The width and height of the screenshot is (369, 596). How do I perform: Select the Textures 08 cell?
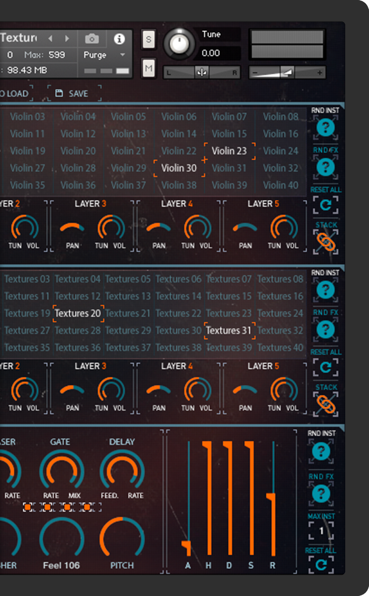click(280, 279)
